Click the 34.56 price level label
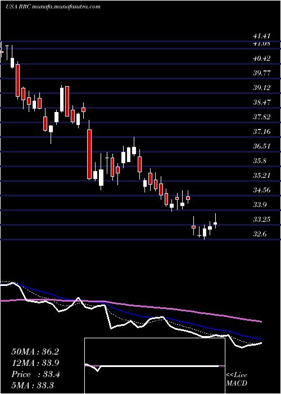 261,190
